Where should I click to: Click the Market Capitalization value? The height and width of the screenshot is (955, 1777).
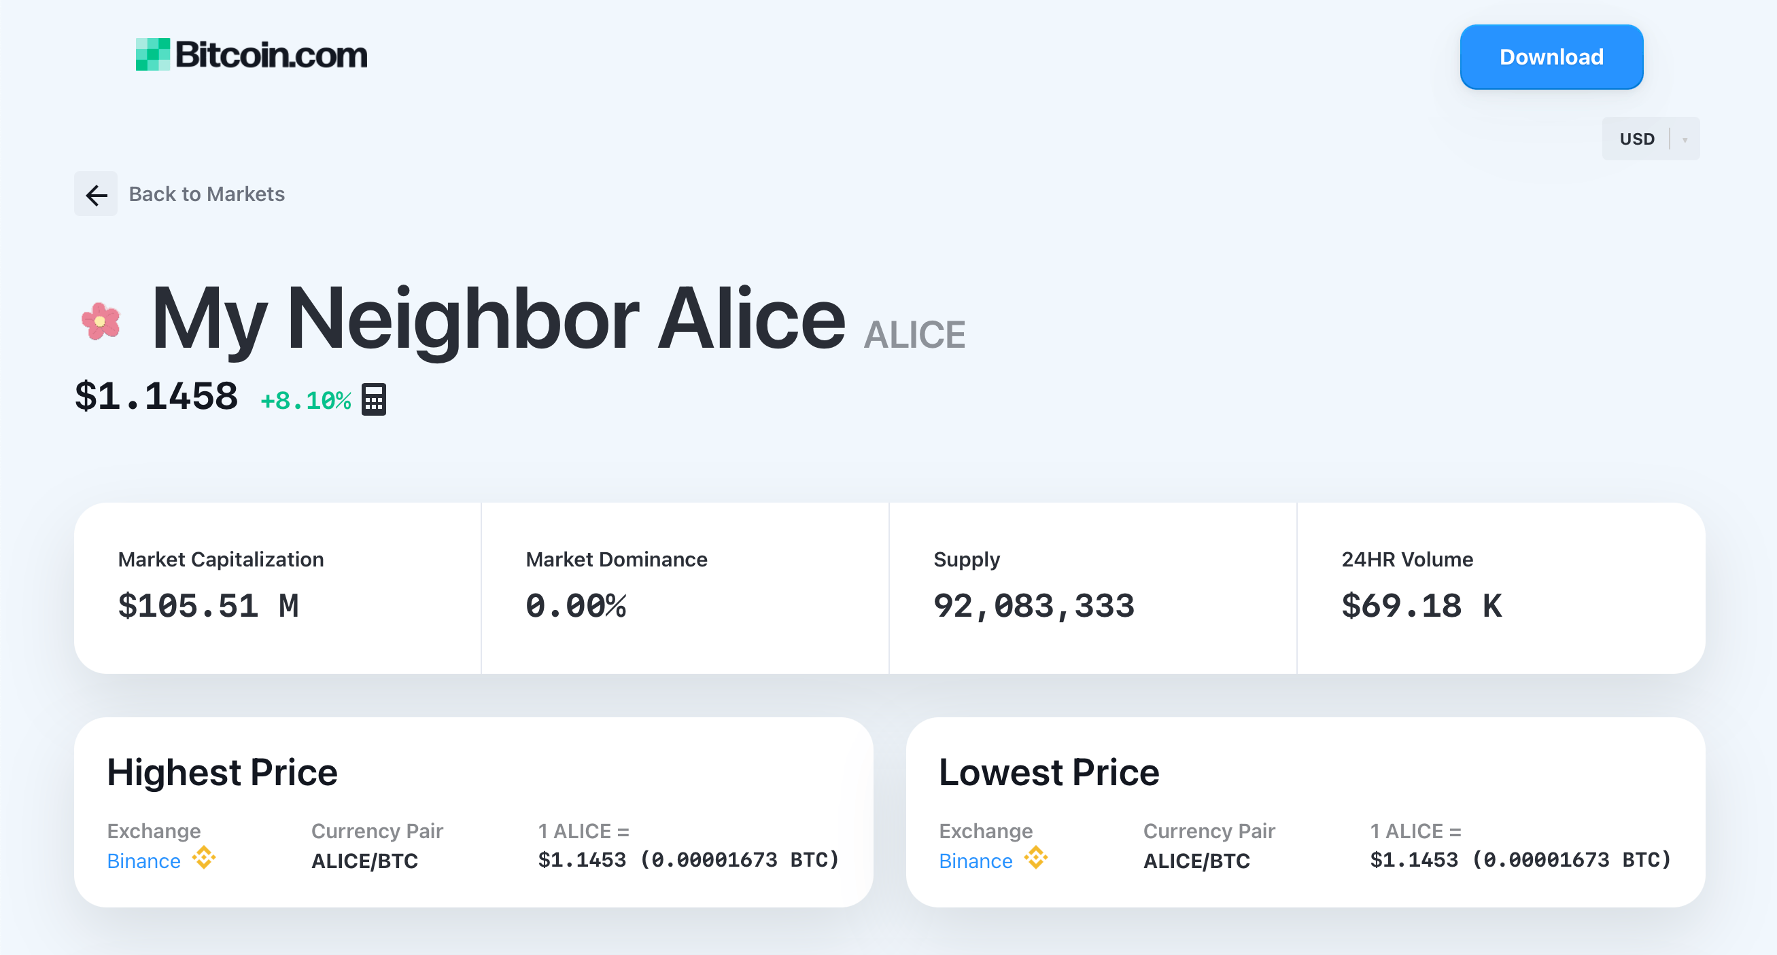(209, 607)
